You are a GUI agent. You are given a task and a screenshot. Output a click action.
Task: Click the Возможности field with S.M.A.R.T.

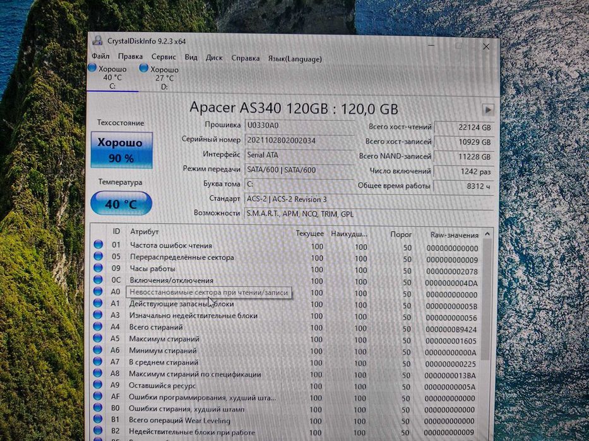click(x=369, y=214)
